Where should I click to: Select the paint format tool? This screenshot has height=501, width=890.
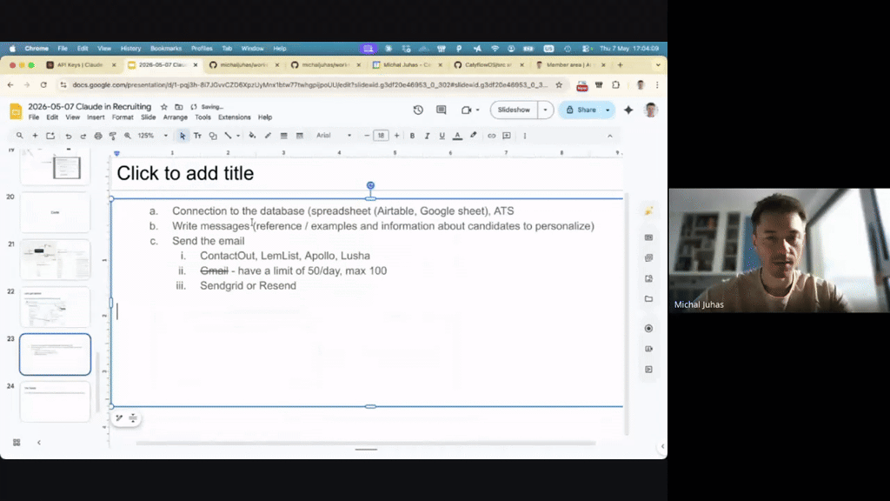pos(113,136)
